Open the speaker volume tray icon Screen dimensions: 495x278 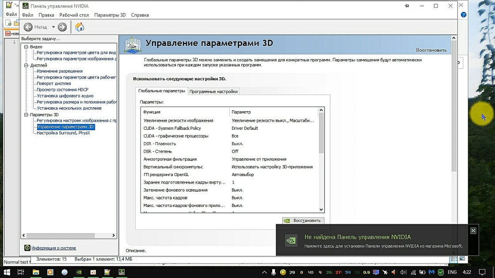(x=404, y=272)
